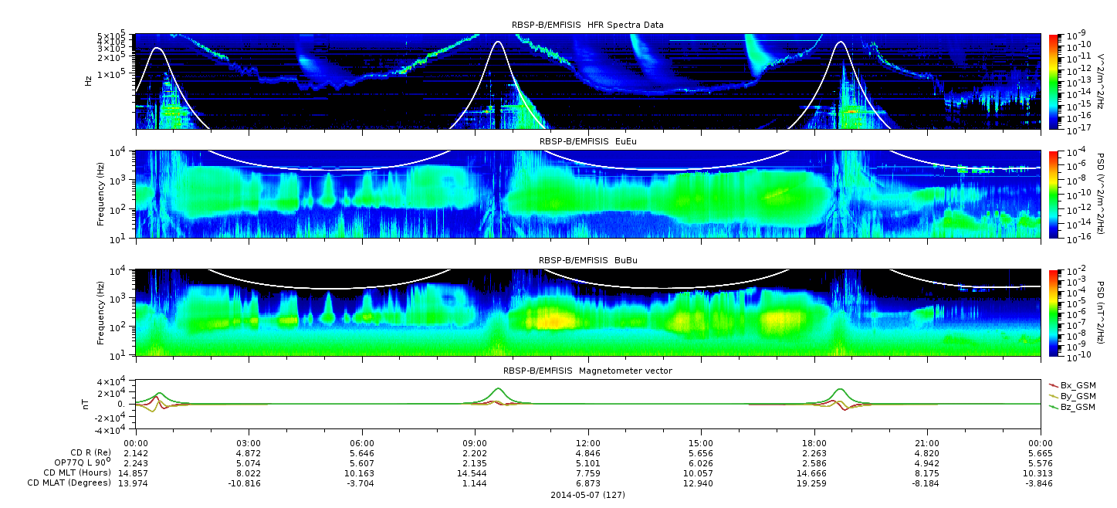Click the RBSP-B/EMFISIS EuEu panel title

click(587, 141)
